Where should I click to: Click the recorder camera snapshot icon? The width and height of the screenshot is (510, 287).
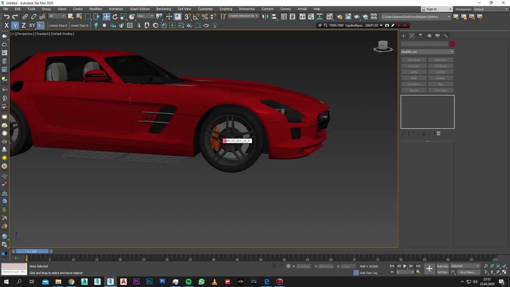click(x=387, y=26)
